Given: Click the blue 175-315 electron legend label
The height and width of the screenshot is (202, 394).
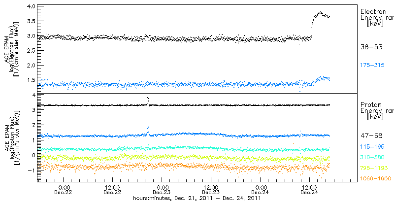Looking at the screenshot, I should pos(372,66).
